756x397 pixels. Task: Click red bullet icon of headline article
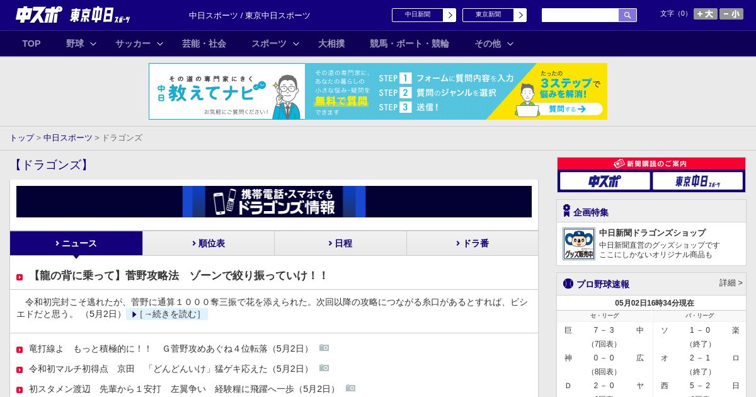(x=20, y=277)
